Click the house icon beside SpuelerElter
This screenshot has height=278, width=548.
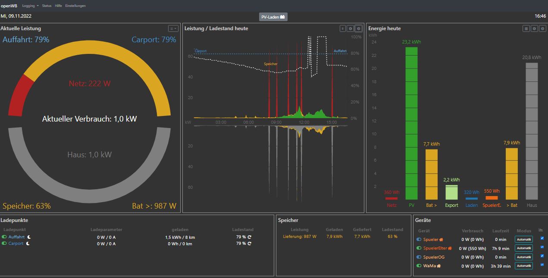pyautogui.click(x=450, y=248)
